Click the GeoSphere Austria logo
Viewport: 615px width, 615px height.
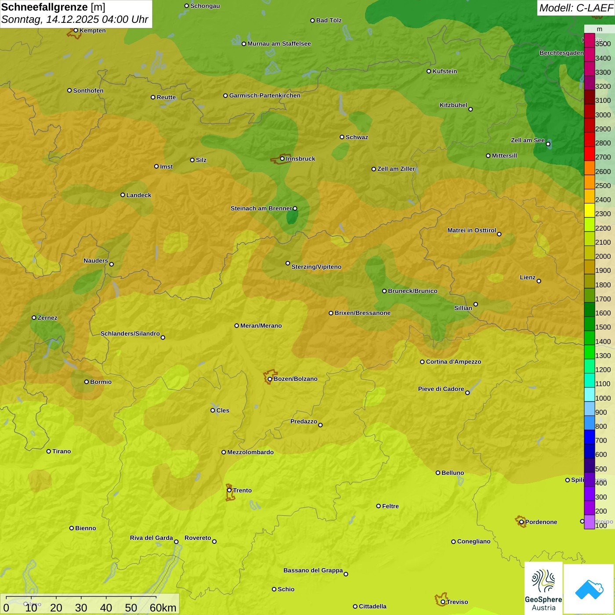(x=543, y=589)
